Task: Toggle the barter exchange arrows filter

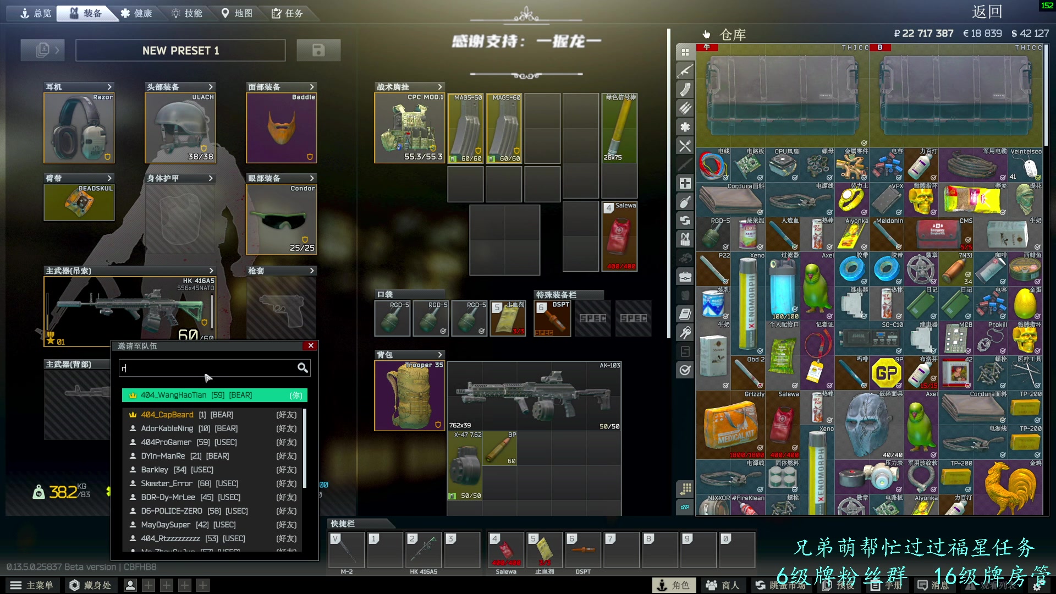Action: 685,221
